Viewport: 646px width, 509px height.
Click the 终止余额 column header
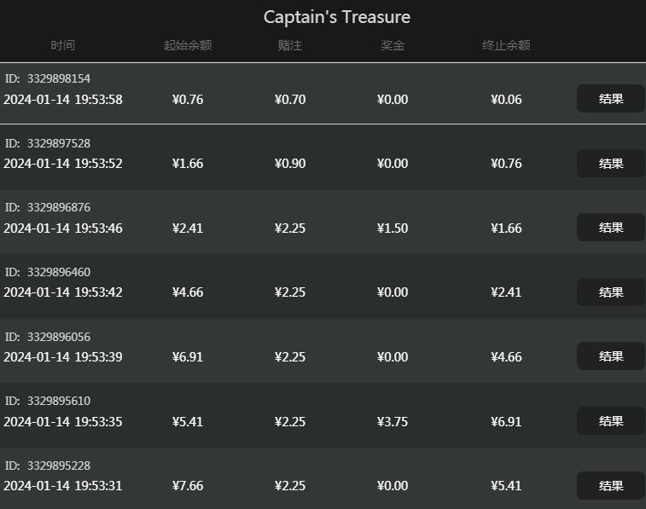click(x=506, y=45)
